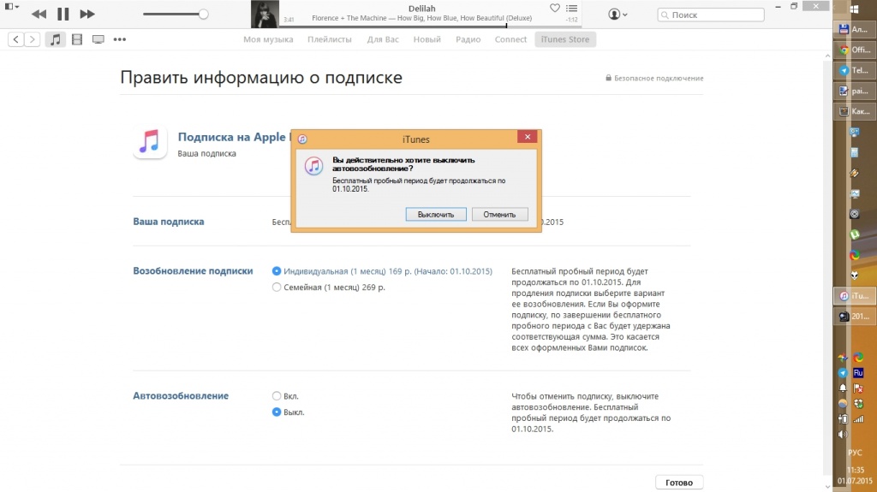Viewport: 877px width, 492px height.
Task: Skip to the next track
Action: [87, 14]
